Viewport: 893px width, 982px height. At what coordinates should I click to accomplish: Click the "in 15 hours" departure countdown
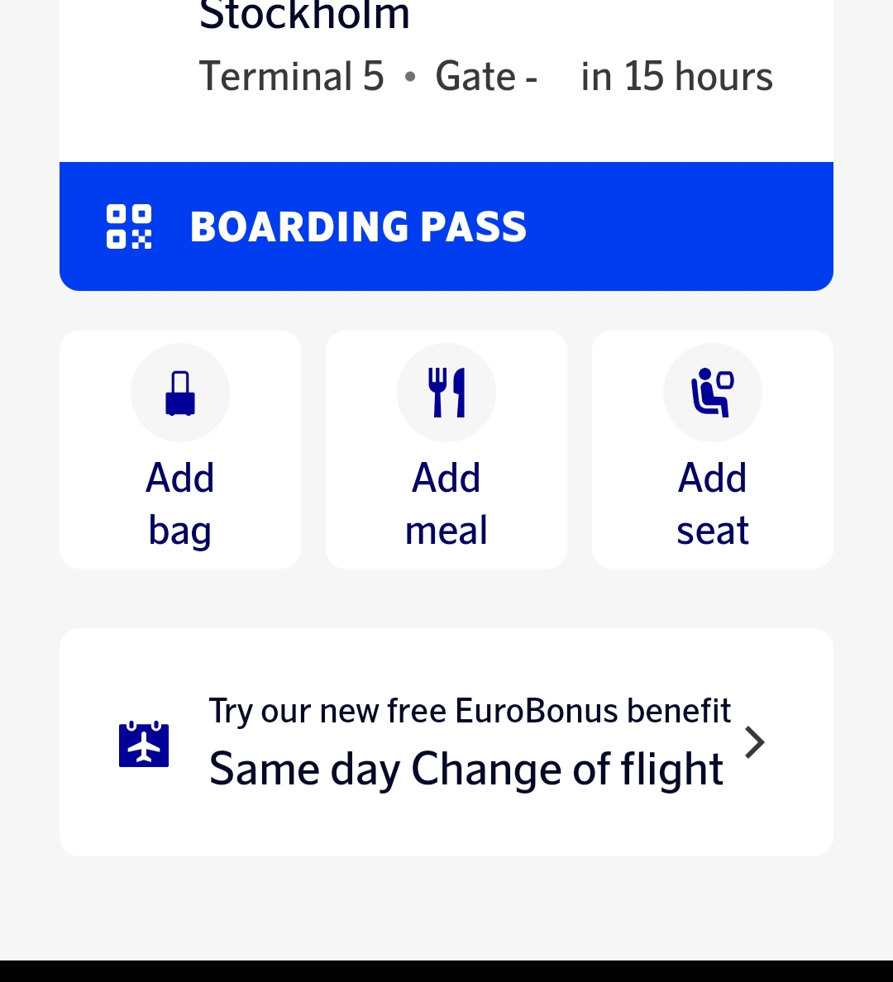(676, 77)
